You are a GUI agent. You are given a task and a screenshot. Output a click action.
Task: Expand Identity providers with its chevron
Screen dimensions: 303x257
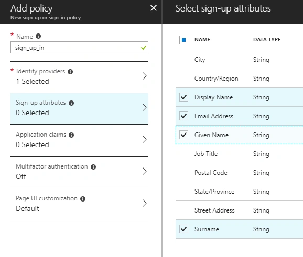(x=145, y=76)
